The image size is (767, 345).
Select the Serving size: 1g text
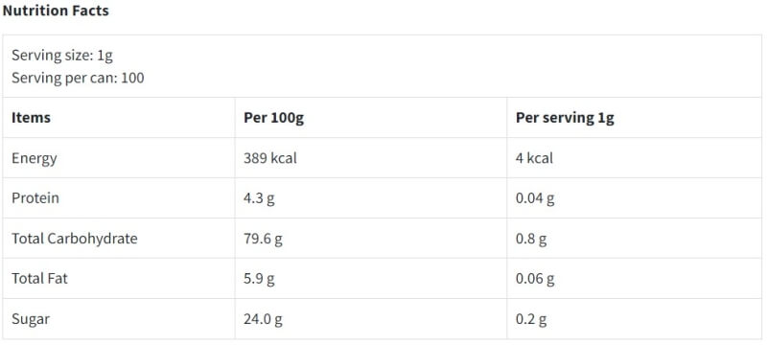(x=62, y=56)
